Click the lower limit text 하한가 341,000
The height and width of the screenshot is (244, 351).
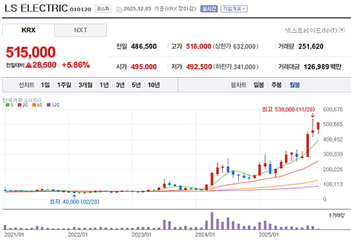tap(236, 67)
